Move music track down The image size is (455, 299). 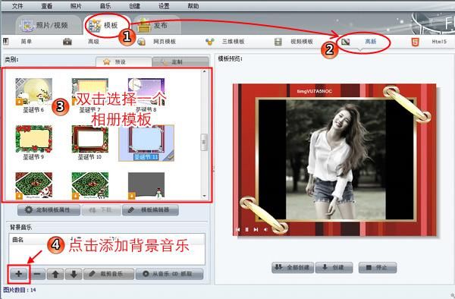pos(74,274)
